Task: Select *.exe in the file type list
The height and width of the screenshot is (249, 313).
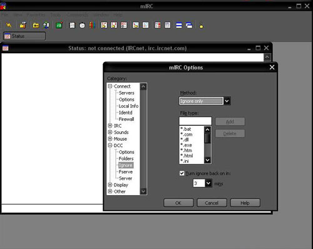Action: point(186,145)
